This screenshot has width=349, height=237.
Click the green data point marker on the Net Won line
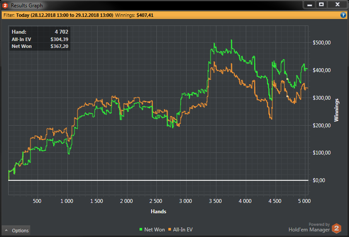pos(287,79)
